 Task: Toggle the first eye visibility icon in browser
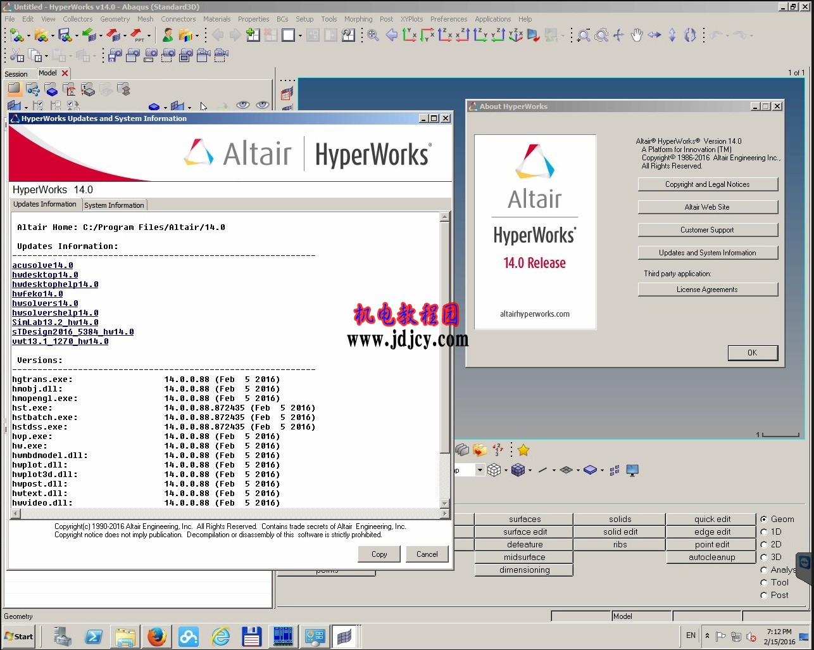point(243,105)
